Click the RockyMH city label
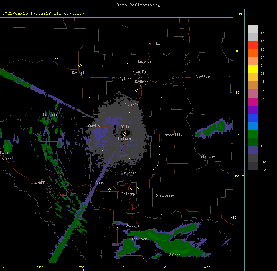 (x=79, y=73)
